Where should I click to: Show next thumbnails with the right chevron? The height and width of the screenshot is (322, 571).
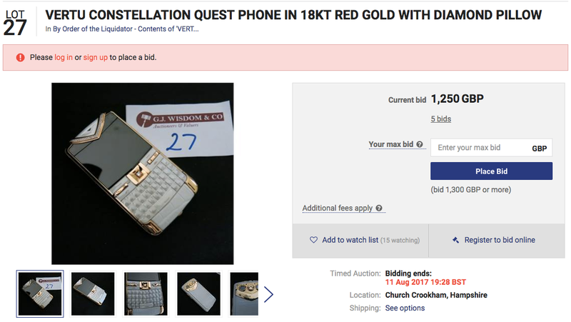(x=268, y=294)
